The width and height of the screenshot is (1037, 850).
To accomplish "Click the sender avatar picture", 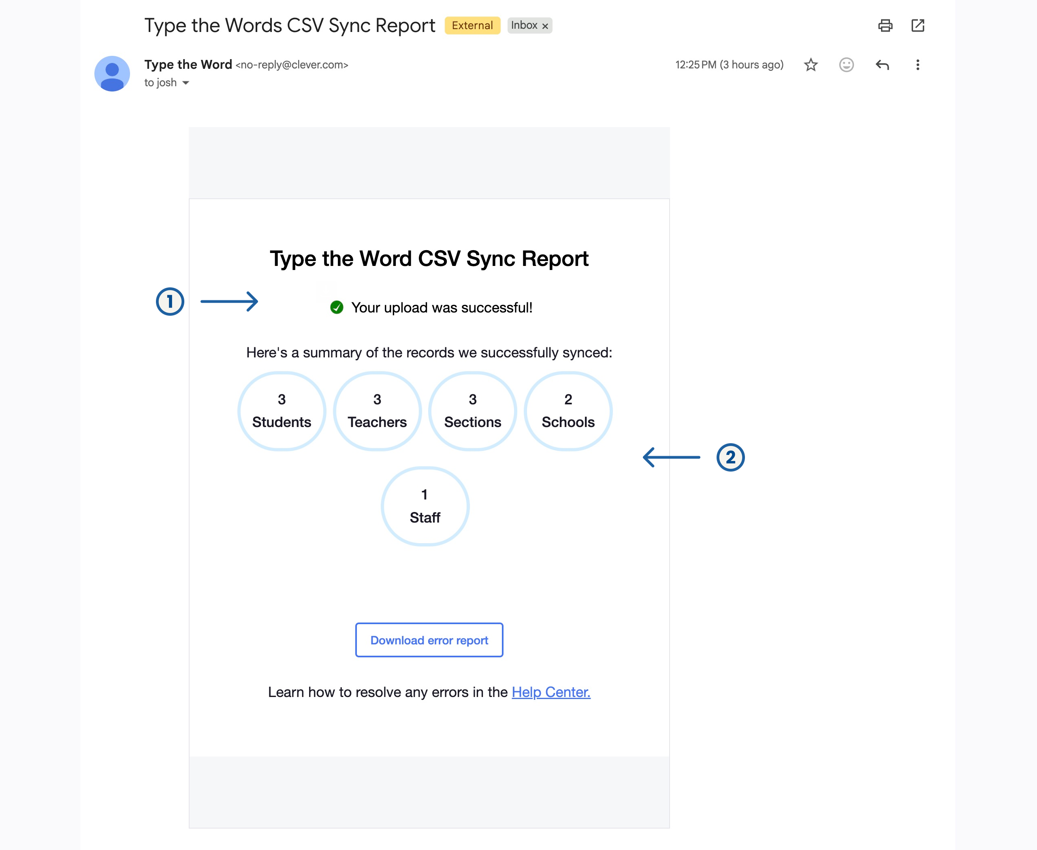I will 112,73.
